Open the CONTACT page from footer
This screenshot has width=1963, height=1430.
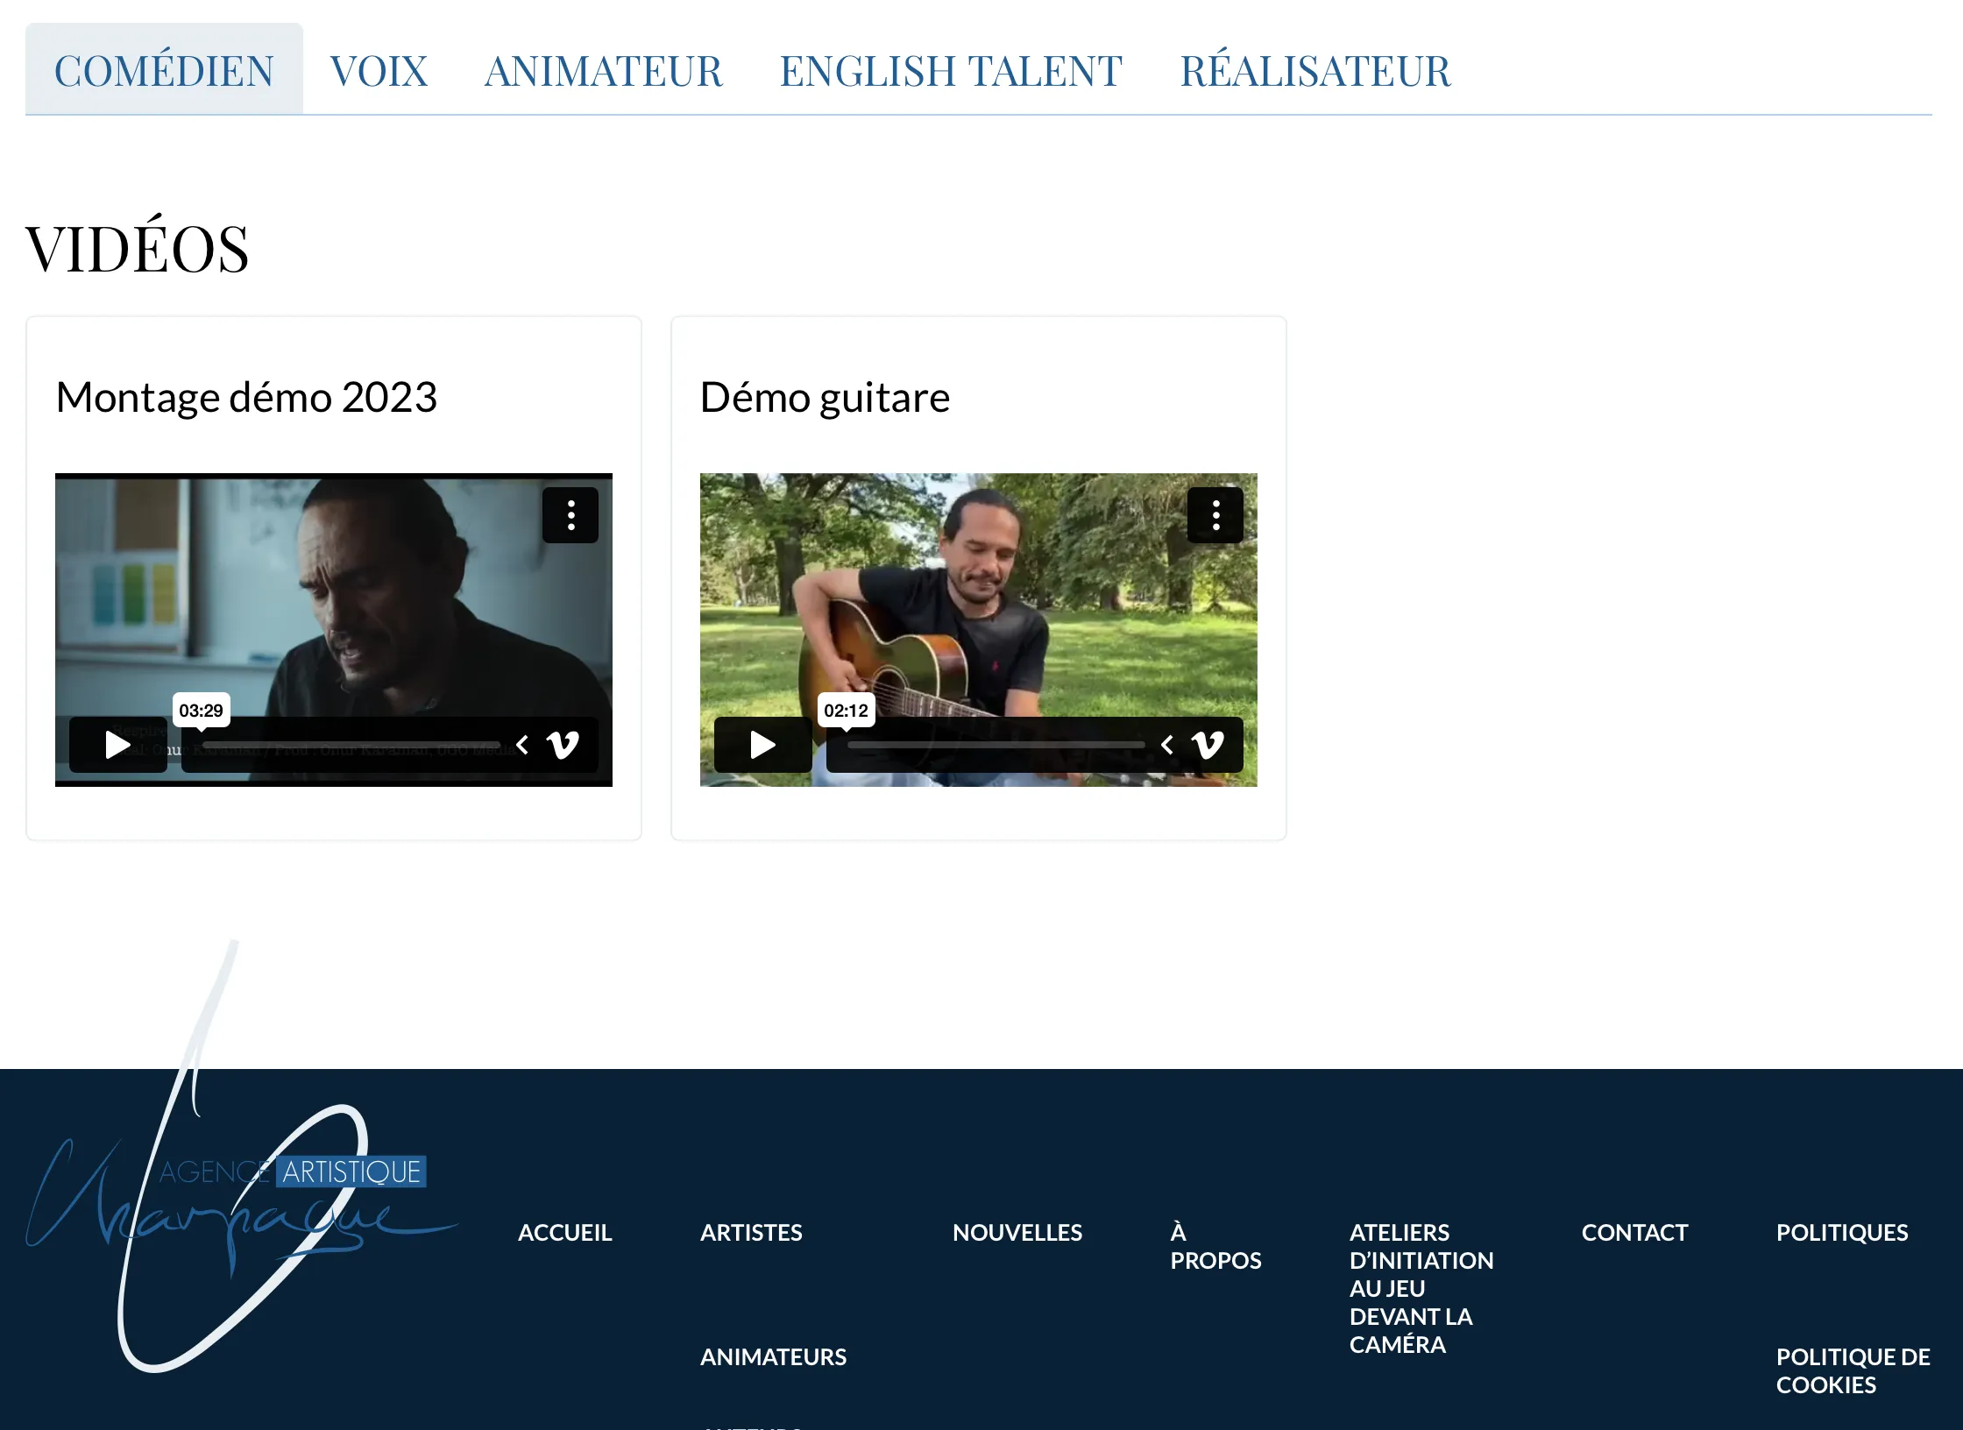[x=1634, y=1232]
